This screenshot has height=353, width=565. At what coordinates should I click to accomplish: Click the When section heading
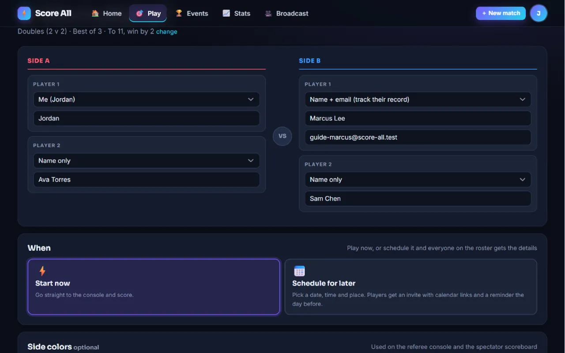[39, 248]
